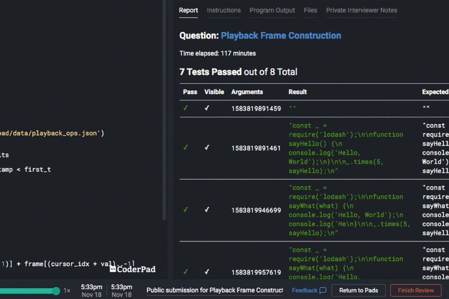The height and width of the screenshot is (299, 449).
Task: Select the Files tab
Action: [310, 10]
